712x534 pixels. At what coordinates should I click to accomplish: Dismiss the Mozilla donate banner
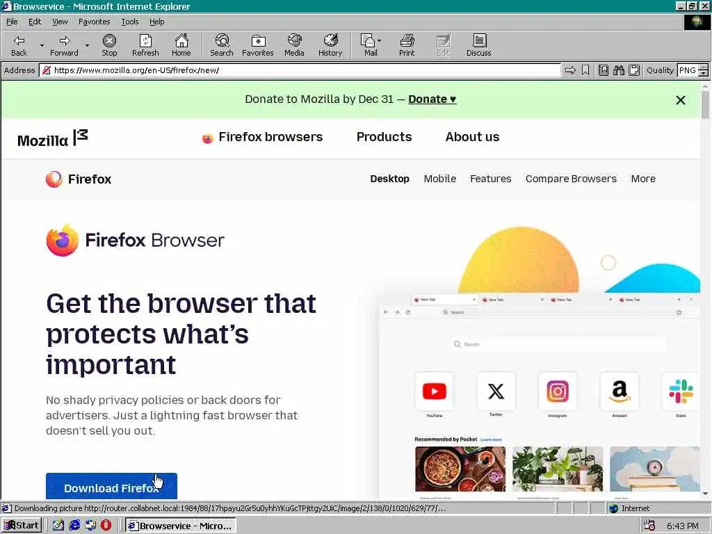(x=680, y=100)
